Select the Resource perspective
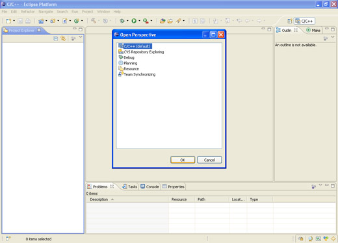Image resolution: width=338 pixels, height=243 pixels. [129, 69]
